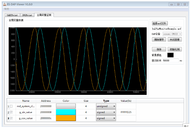Screen dimensions: 191x131
Task: Open the 帮助 menu
Action: click(7, 9)
